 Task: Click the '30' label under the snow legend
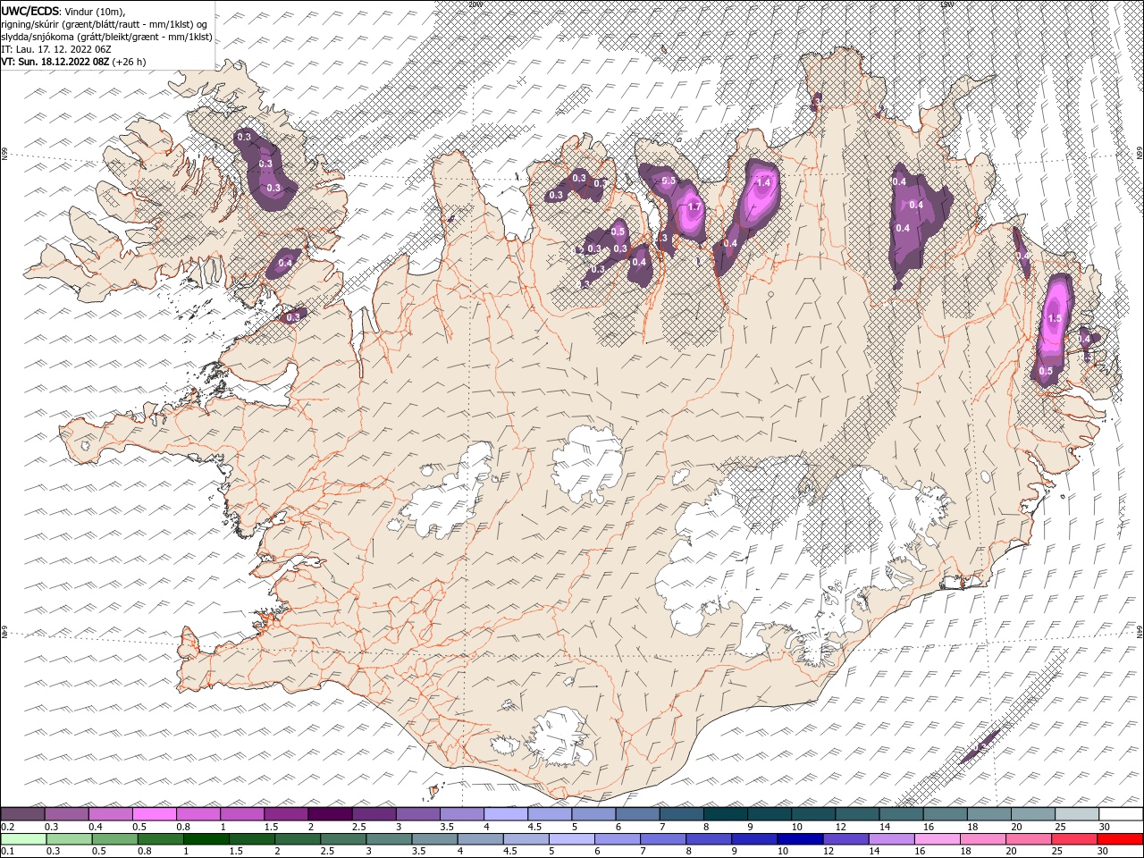click(x=1105, y=827)
